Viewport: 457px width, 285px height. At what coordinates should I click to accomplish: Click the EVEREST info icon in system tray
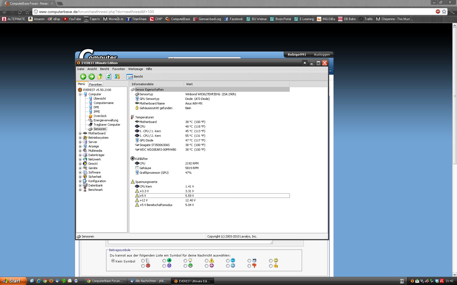[x=412, y=281]
